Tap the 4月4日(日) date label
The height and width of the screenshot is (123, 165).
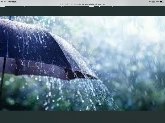[13, 2]
